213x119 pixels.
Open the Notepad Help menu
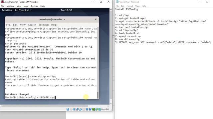(x=144, y=6)
